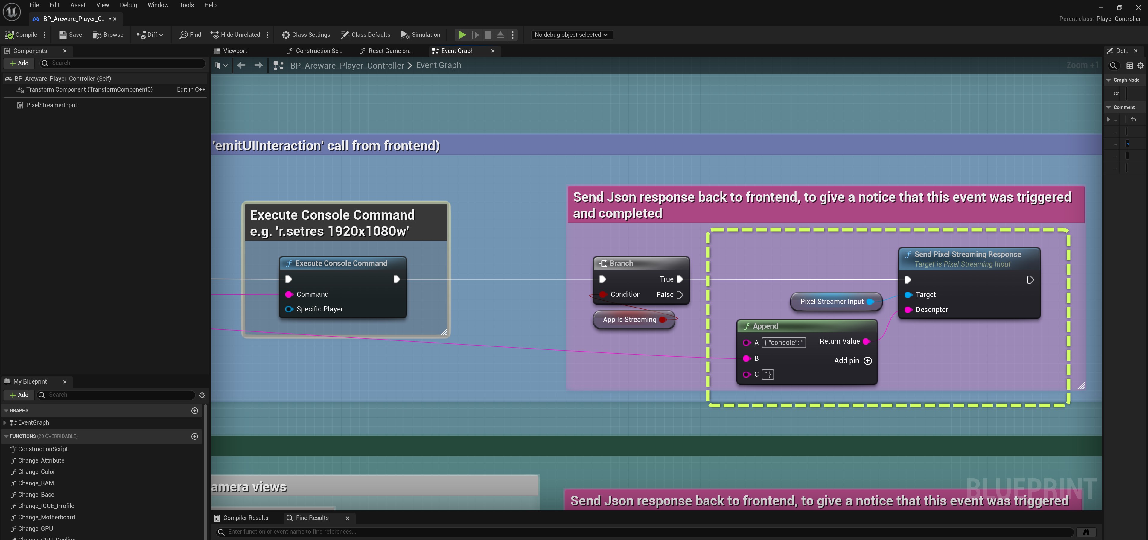Navigate back with left arrow icon
This screenshot has height=540, width=1148.
(241, 66)
